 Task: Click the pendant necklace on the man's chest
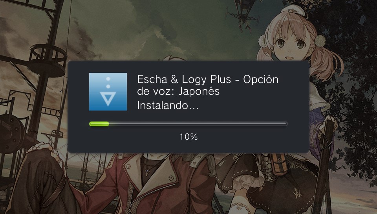(147, 172)
